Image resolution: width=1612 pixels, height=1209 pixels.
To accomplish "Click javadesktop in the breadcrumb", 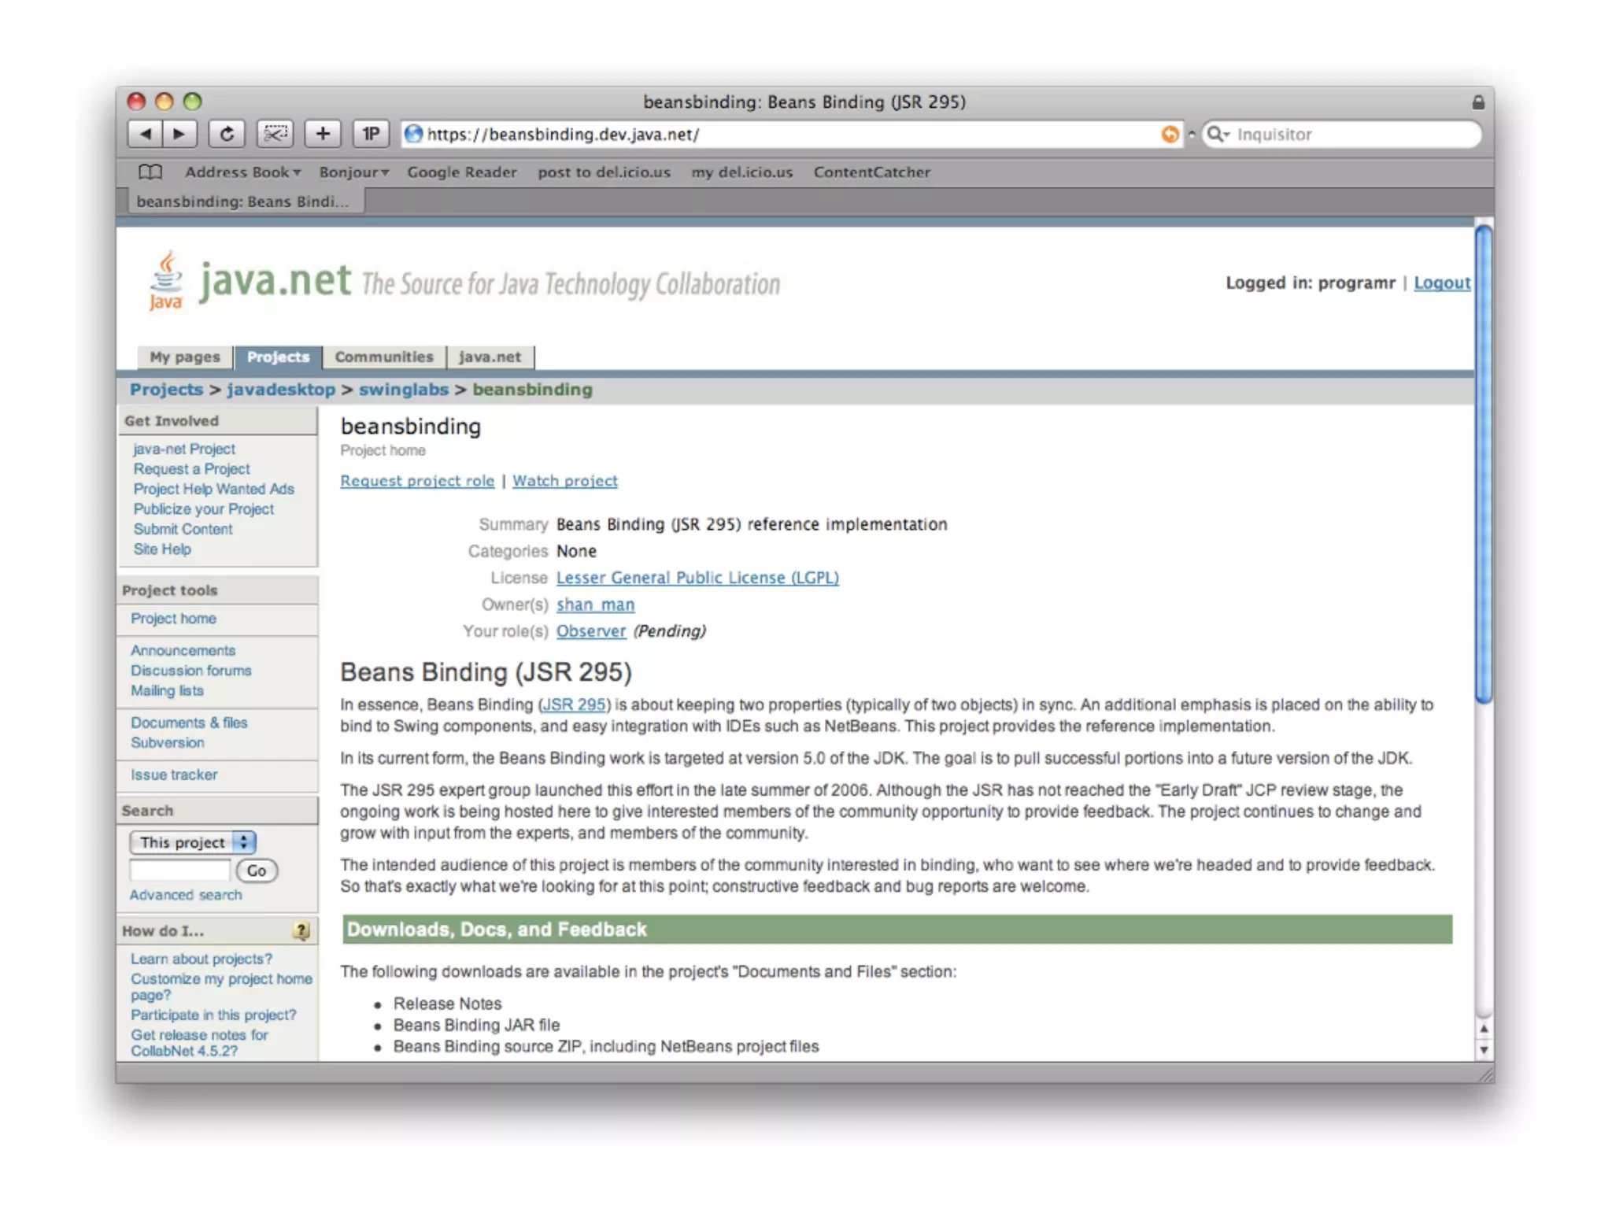I will point(281,390).
